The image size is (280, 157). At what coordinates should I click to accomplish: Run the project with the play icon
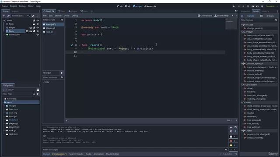[234, 6]
